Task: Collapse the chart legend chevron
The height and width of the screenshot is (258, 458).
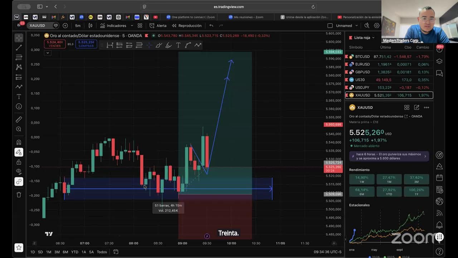Action: 48,53
